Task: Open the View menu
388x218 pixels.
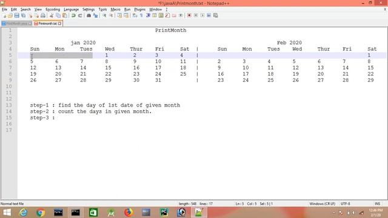Action: pyautogui.click(x=38, y=10)
